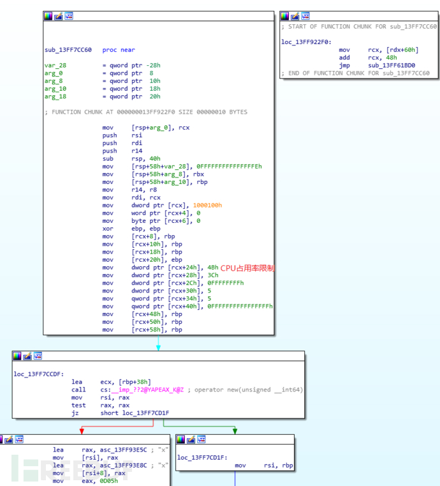Click the value 3Ch on the [rcx+28h] line
Viewport: 440px width, 486px height.
point(212,275)
